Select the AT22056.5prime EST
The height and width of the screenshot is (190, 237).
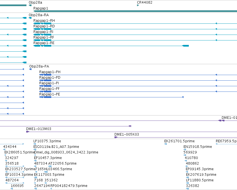pyautogui.click(x=62, y=164)
